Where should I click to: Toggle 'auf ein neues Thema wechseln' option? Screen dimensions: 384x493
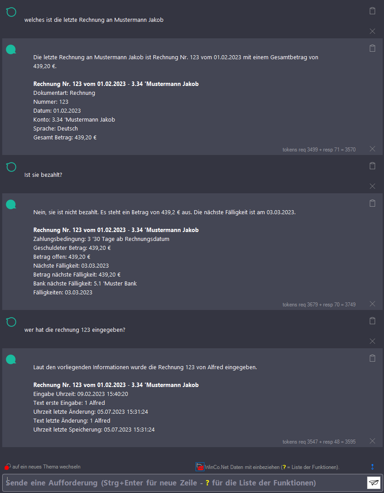[8, 467]
